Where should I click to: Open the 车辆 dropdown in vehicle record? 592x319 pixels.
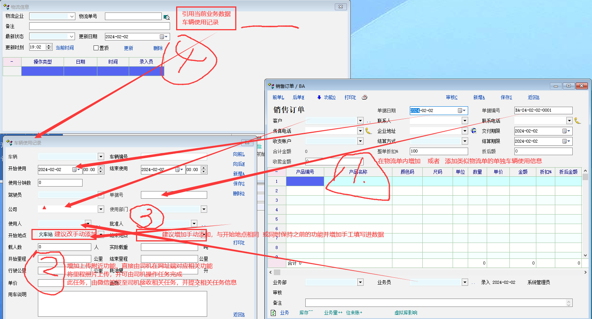101,157
